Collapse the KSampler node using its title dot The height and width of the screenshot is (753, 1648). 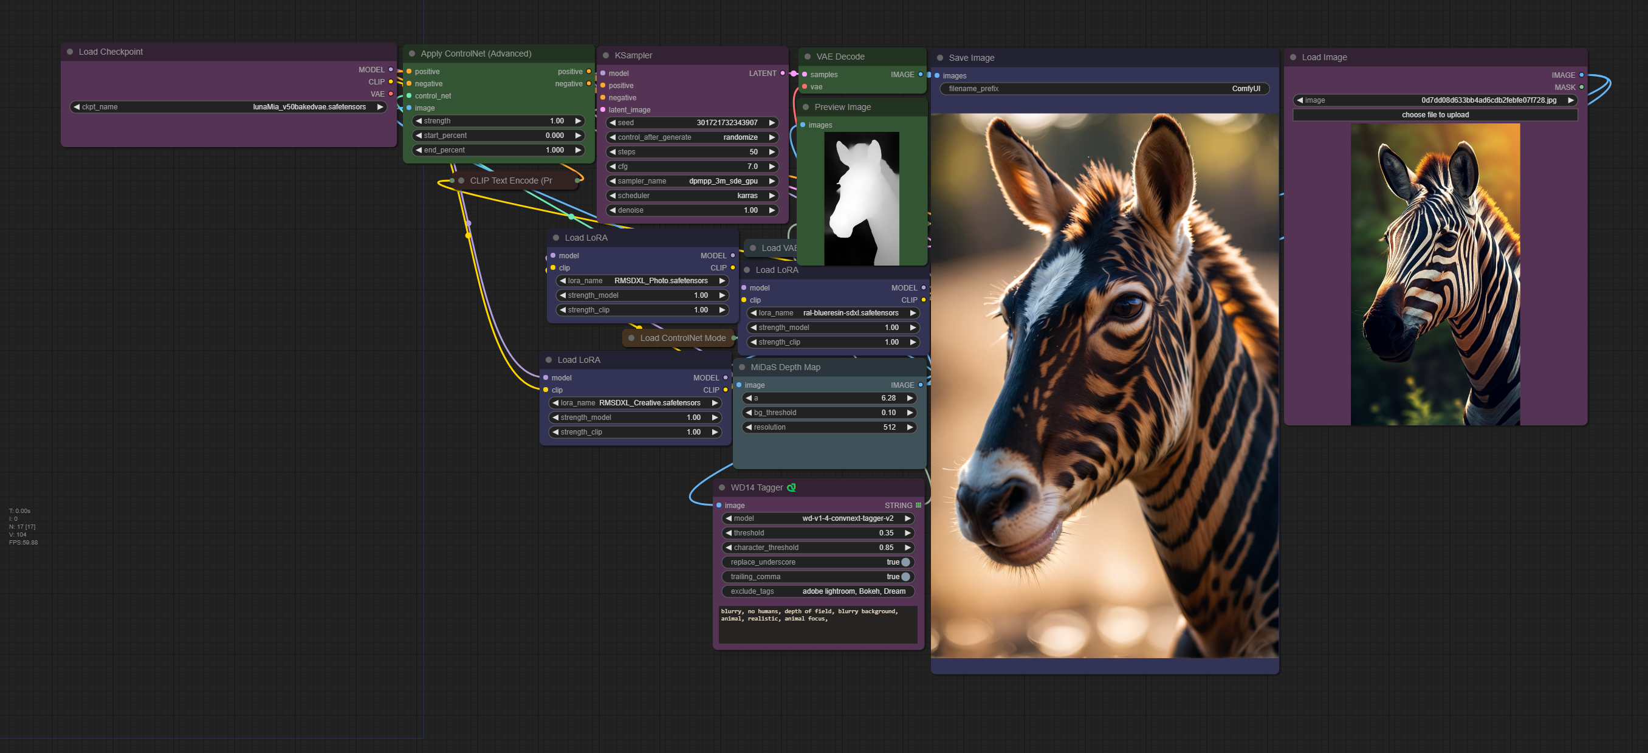605,56
